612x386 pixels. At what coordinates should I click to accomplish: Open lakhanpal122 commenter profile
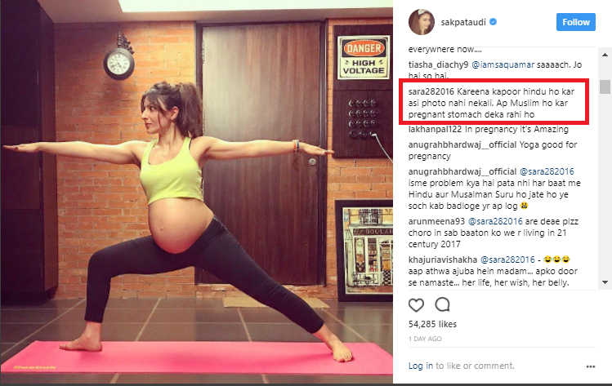click(435, 129)
